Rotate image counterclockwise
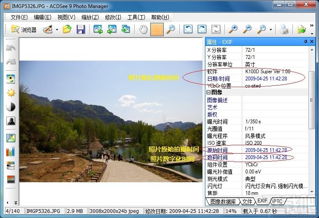The height and width of the screenshot is (218, 319). [x=188, y=30]
